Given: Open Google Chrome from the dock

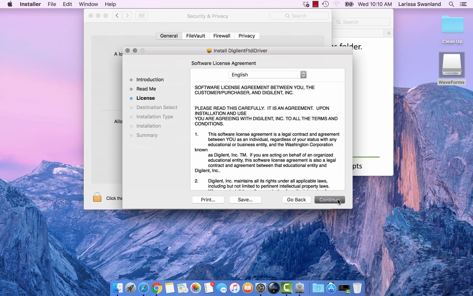Looking at the screenshot, I should 157,288.
